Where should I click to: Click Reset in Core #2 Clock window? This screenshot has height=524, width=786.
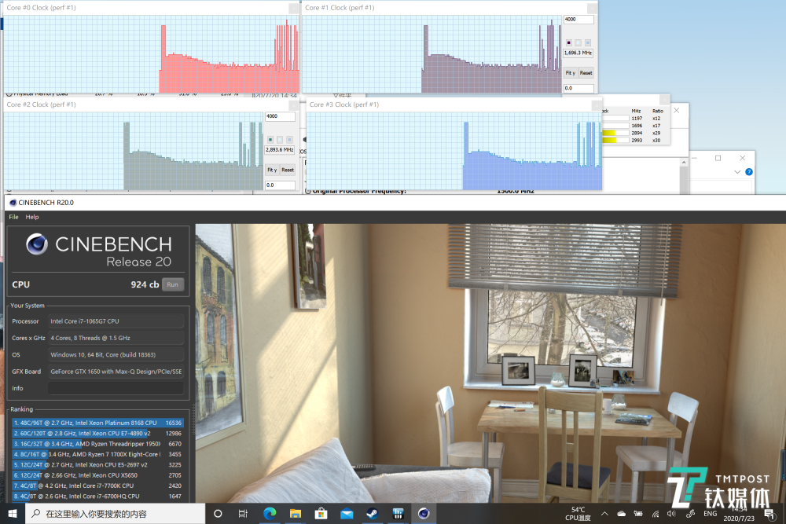(288, 170)
